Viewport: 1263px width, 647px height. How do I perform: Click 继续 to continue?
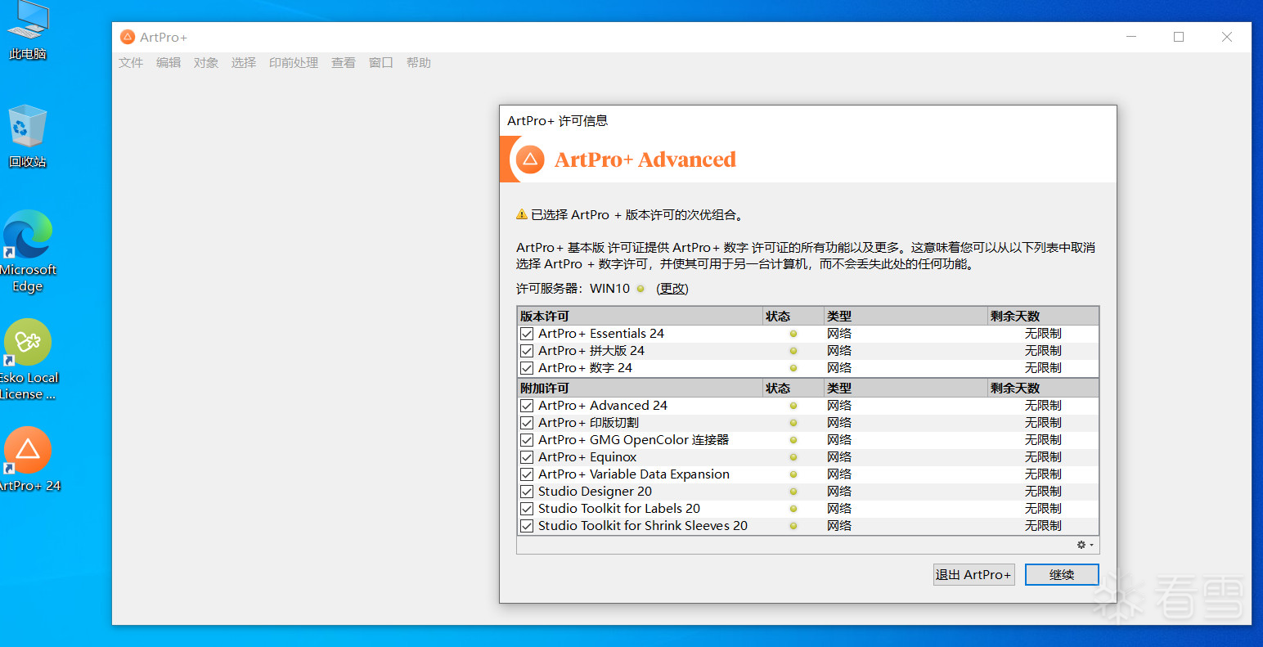(x=1062, y=575)
